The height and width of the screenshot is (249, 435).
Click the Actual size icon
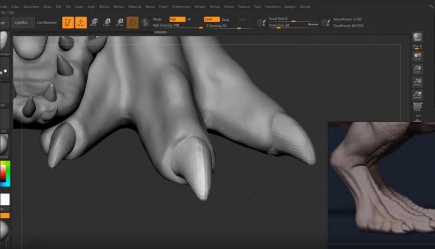coord(417,82)
